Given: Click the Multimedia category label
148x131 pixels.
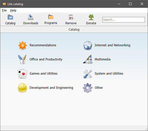Looking at the screenshot, I should point(103,59).
